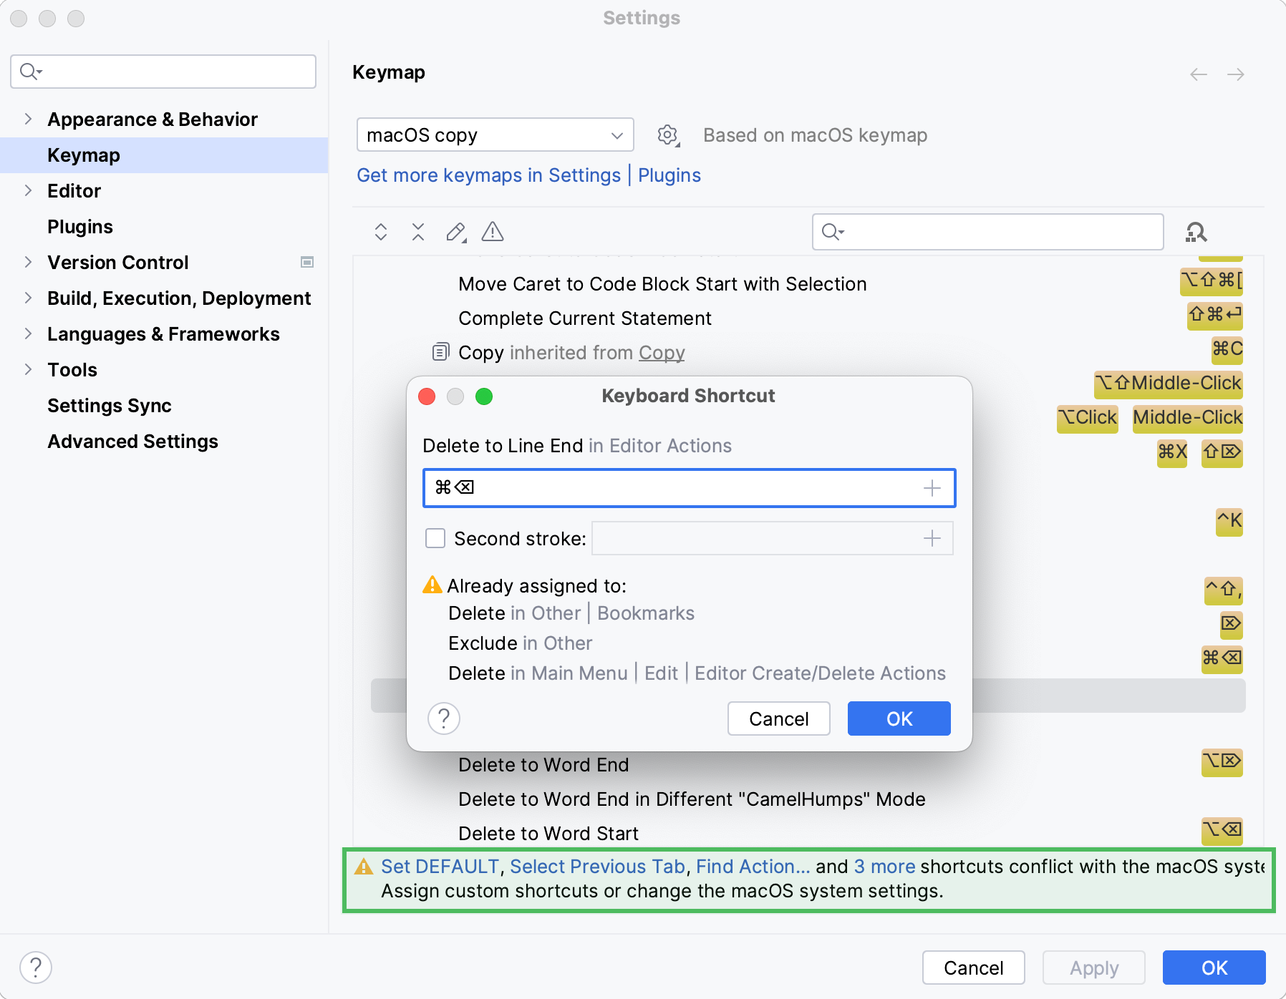Click the underlined Copy inherited link
This screenshot has width=1286, height=999.
pyautogui.click(x=662, y=353)
